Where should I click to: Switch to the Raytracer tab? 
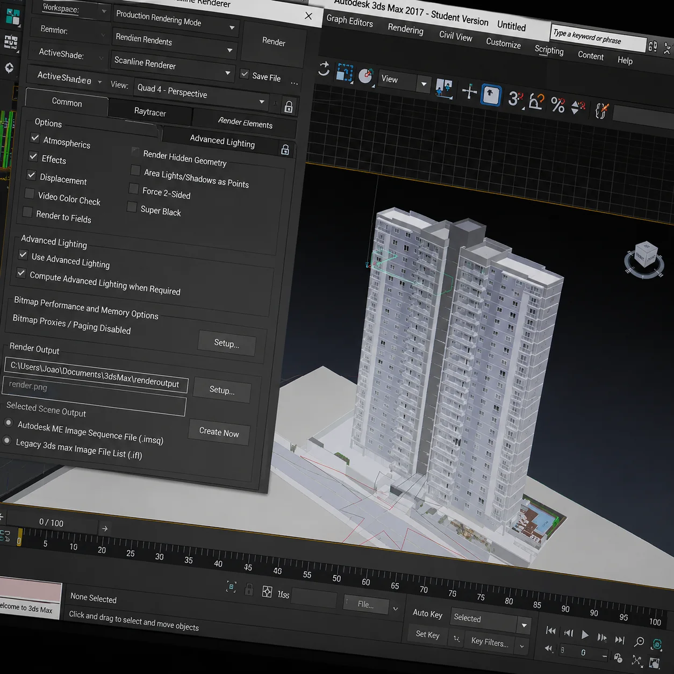coord(150,112)
